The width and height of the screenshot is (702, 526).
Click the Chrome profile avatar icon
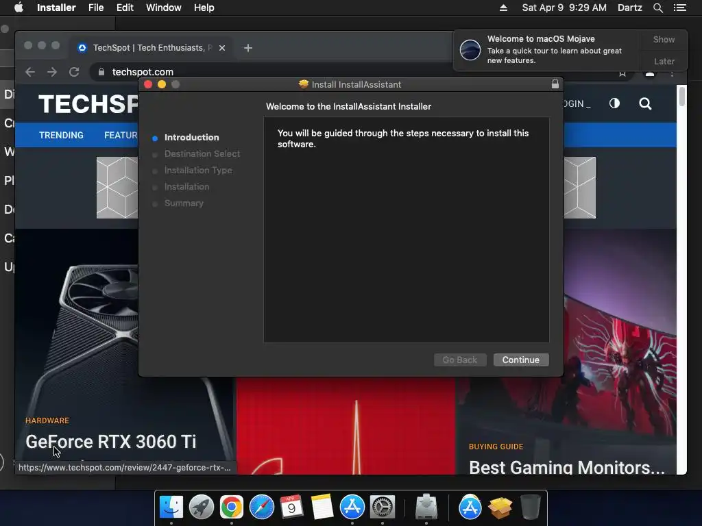coord(650,73)
